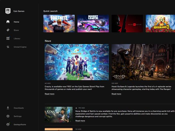Screen dimensions: 175x131
Task: Launch the Hitman tile in Quick Launch
Action: (127, 24)
